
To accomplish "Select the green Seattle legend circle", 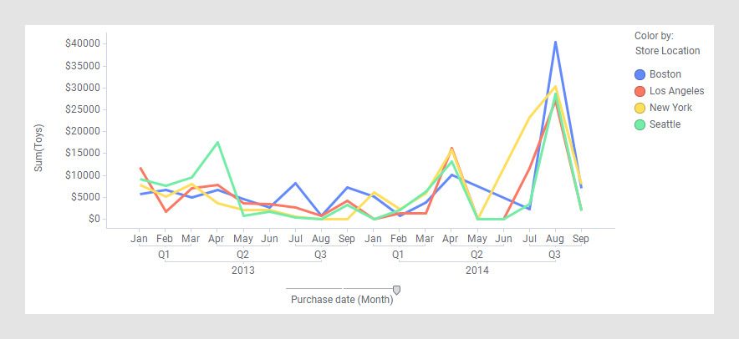I will point(640,124).
